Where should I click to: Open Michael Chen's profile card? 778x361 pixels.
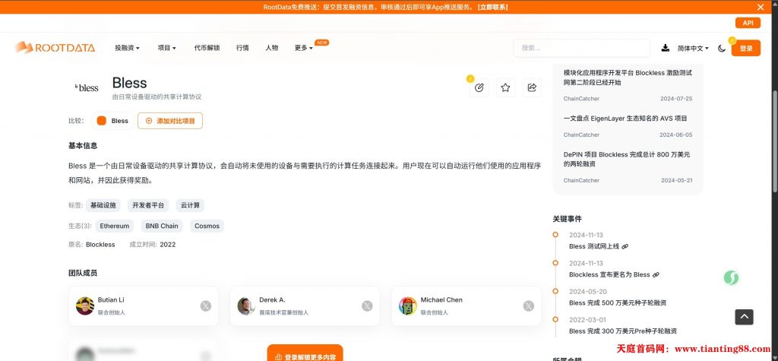click(466, 306)
